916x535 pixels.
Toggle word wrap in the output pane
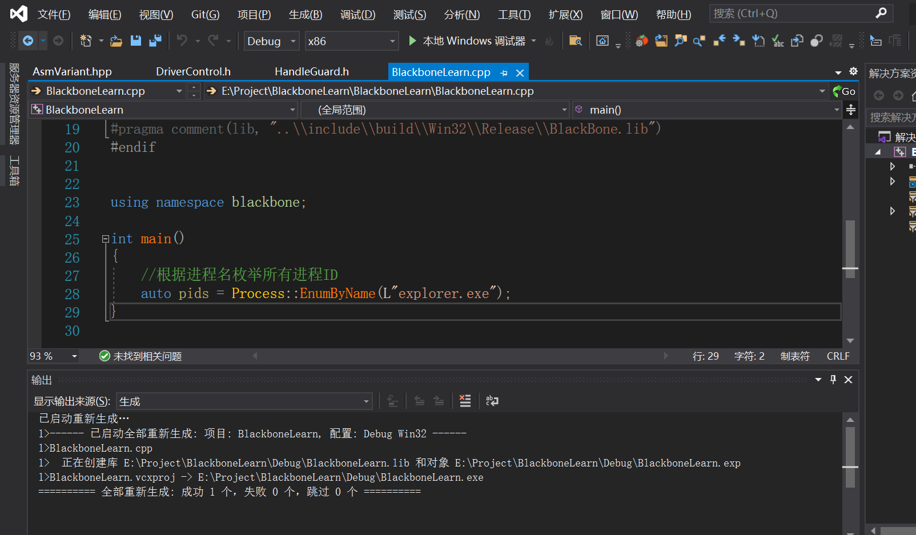coord(492,401)
